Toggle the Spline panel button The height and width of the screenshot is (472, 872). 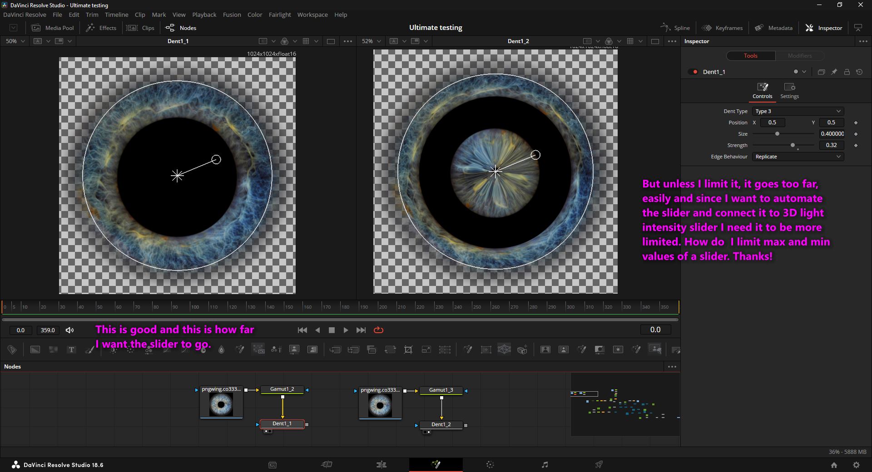(675, 28)
